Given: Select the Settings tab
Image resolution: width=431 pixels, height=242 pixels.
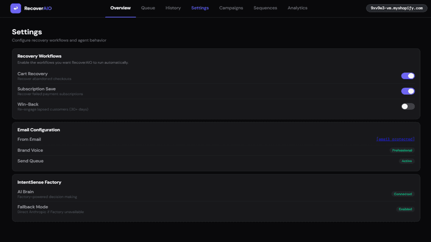Looking at the screenshot, I should (x=200, y=8).
